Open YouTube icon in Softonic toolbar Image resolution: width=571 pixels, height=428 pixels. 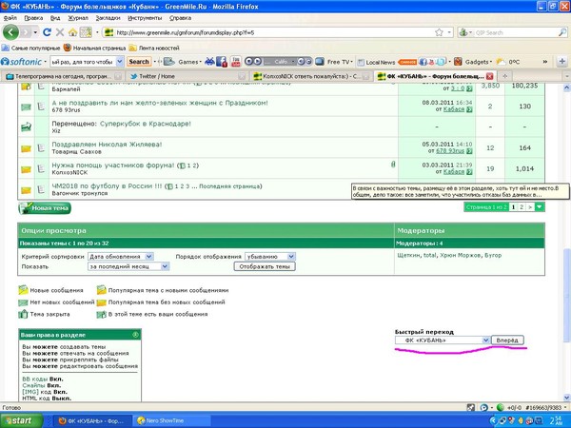click(x=236, y=62)
